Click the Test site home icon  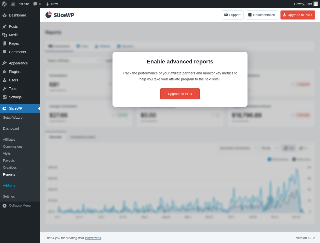tap(13, 4)
